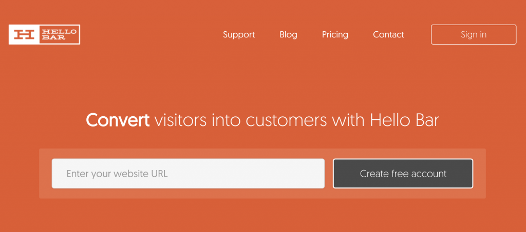This screenshot has height=232, width=526.
Task: Choose Support in the top navigation
Action: (239, 35)
